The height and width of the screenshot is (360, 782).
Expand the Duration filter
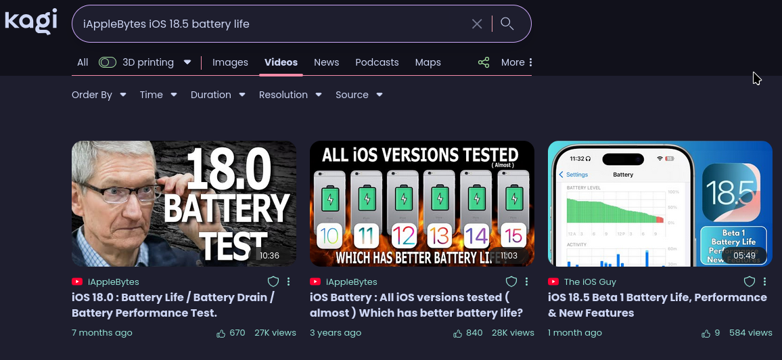tap(217, 95)
